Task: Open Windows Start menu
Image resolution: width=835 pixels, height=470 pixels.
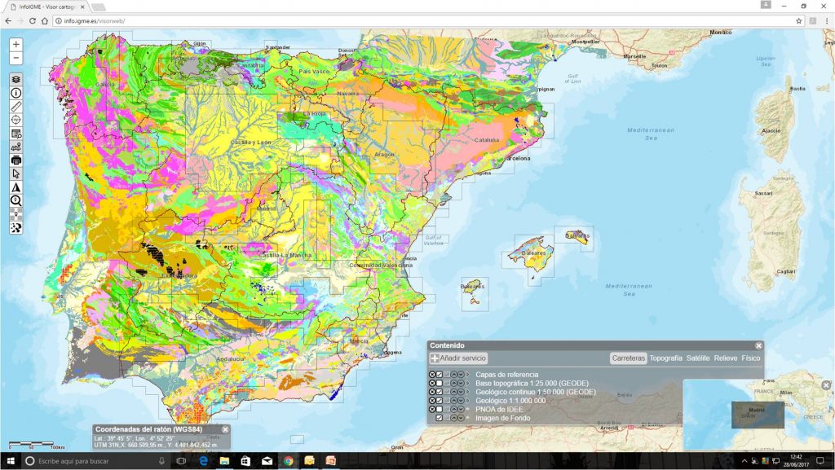Action: 10,461
